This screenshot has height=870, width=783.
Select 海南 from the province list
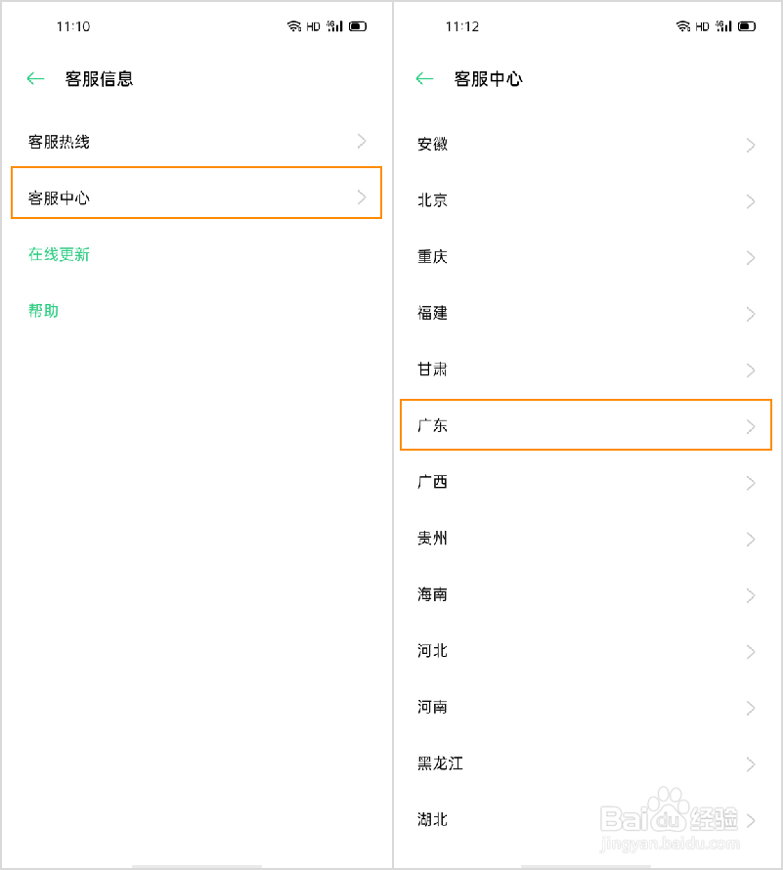586,594
